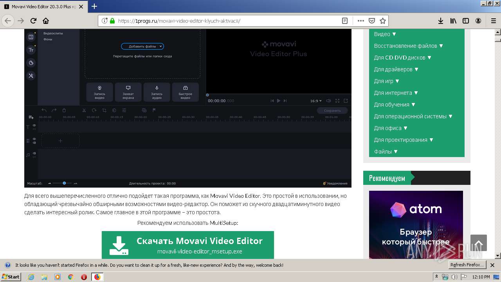Show site information for 1progs.ru
Screen dimensions: 501x282
coord(105,21)
